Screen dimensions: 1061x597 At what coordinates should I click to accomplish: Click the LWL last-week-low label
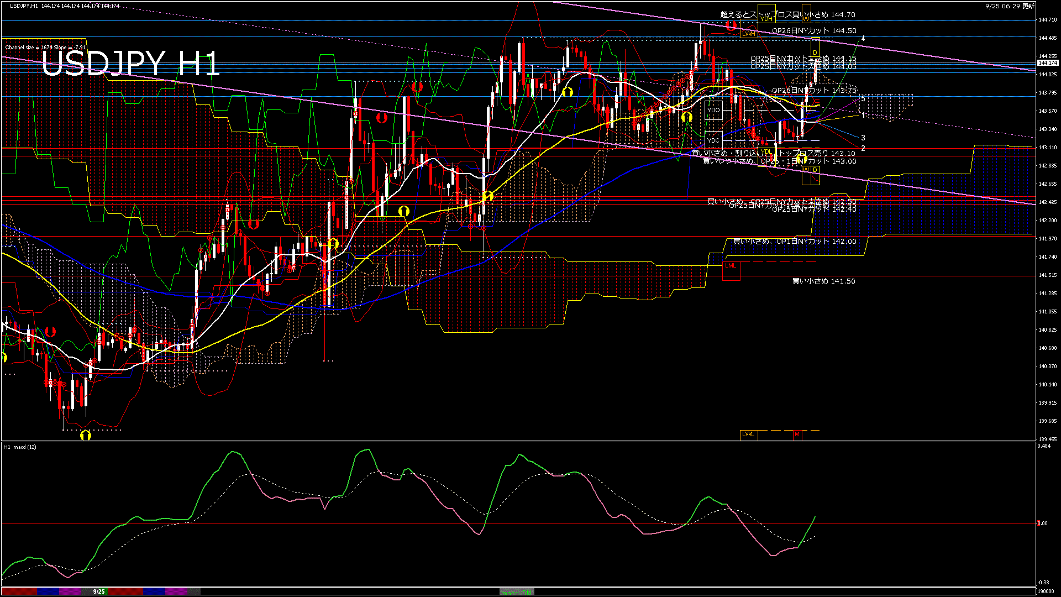click(748, 434)
